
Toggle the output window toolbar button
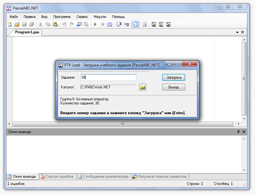[135, 24]
